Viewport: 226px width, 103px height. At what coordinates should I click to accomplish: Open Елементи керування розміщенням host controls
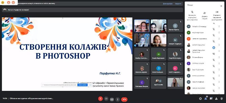coord(217,16)
